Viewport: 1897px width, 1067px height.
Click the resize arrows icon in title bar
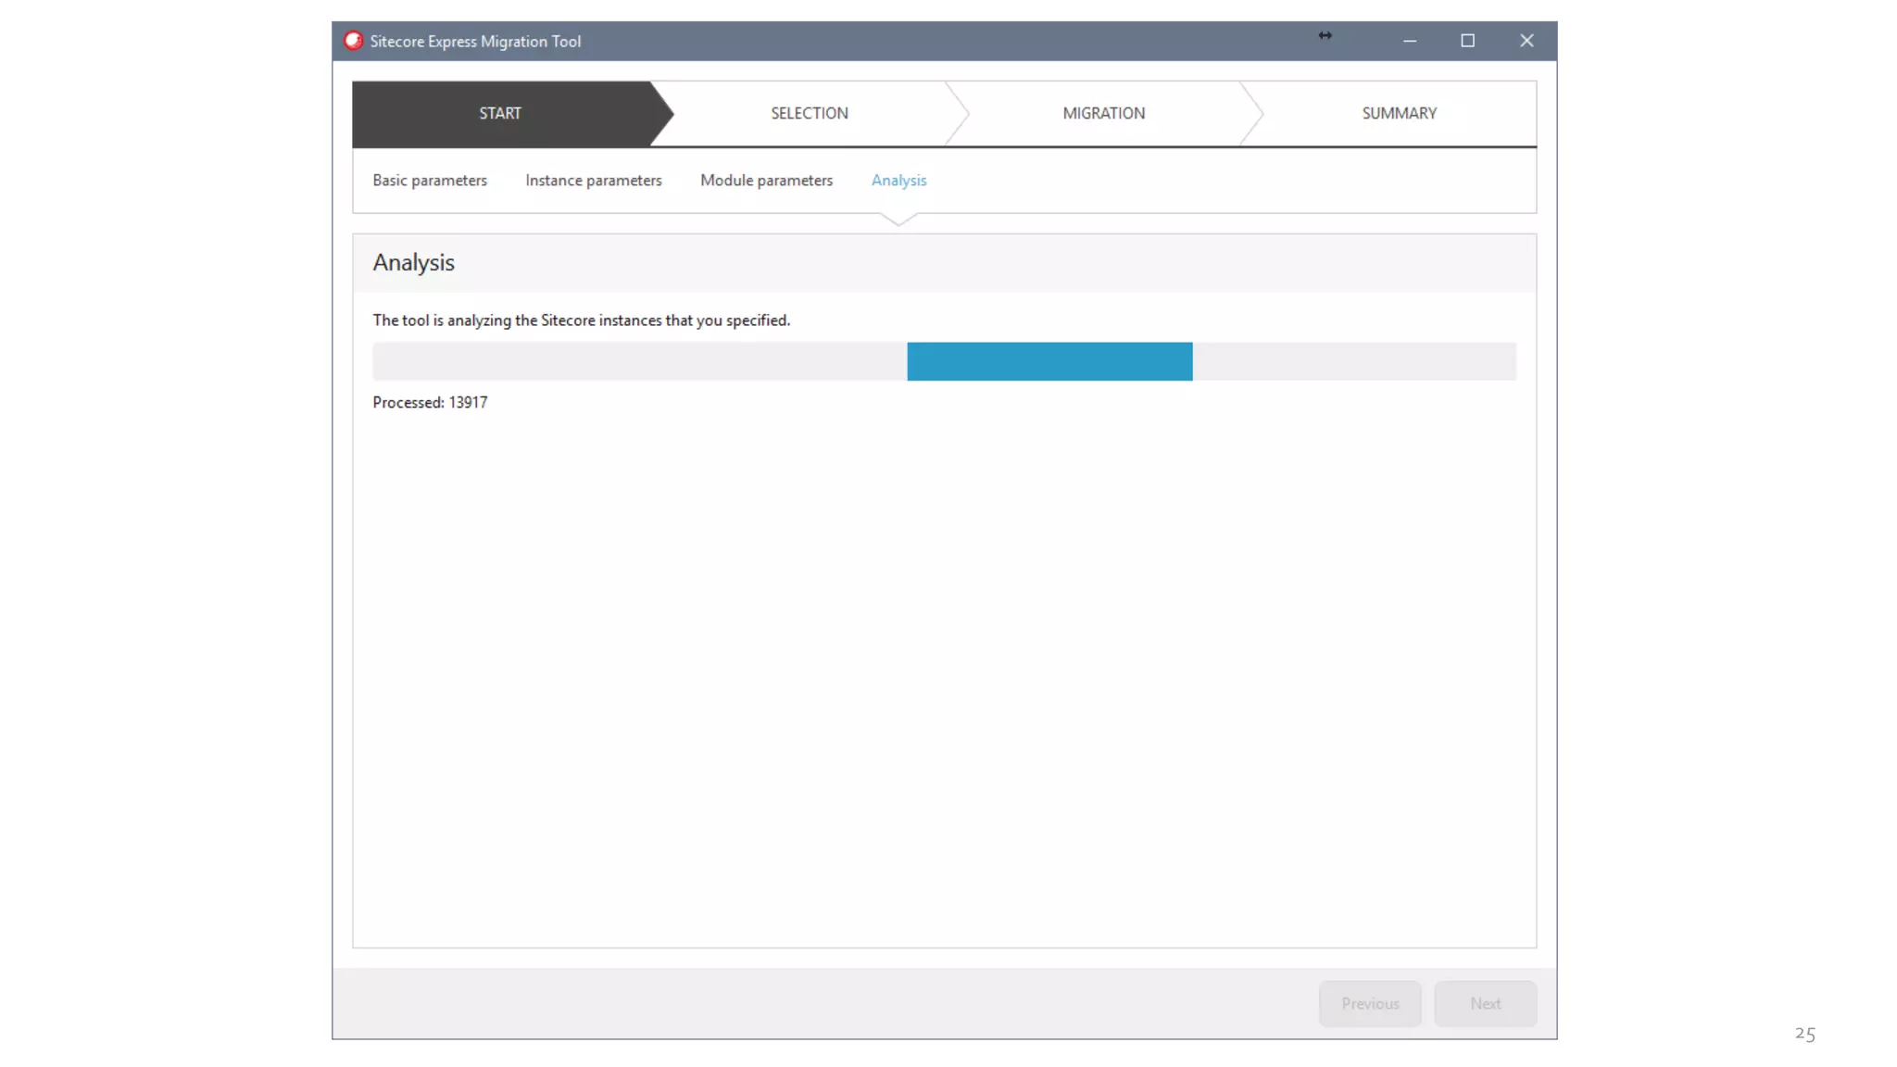coord(1325,35)
